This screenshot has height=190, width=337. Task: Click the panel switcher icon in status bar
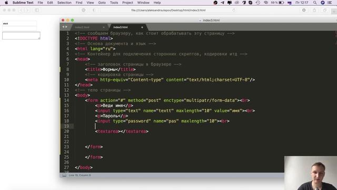pyautogui.click(x=64, y=175)
